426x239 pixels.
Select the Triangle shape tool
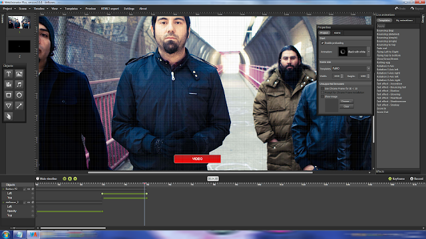pyautogui.click(x=9, y=106)
